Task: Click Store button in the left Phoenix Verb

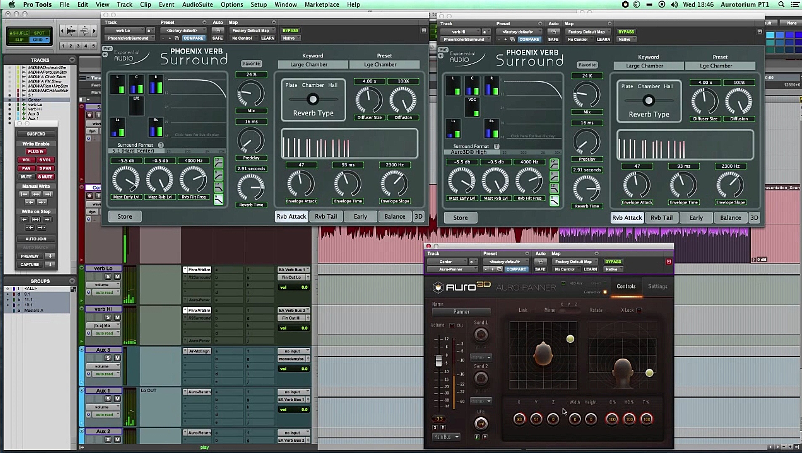Action: coord(125,216)
